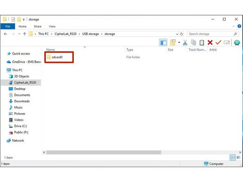Select This PC in the navigation pane
The height and width of the screenshot is (182, 243).
[14, 70]
